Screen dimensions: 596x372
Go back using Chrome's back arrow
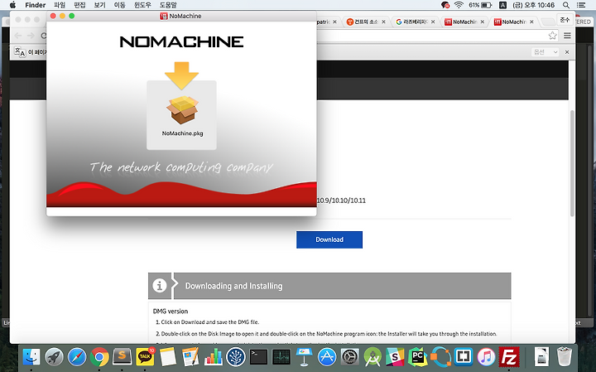click(x=17, y=36)
